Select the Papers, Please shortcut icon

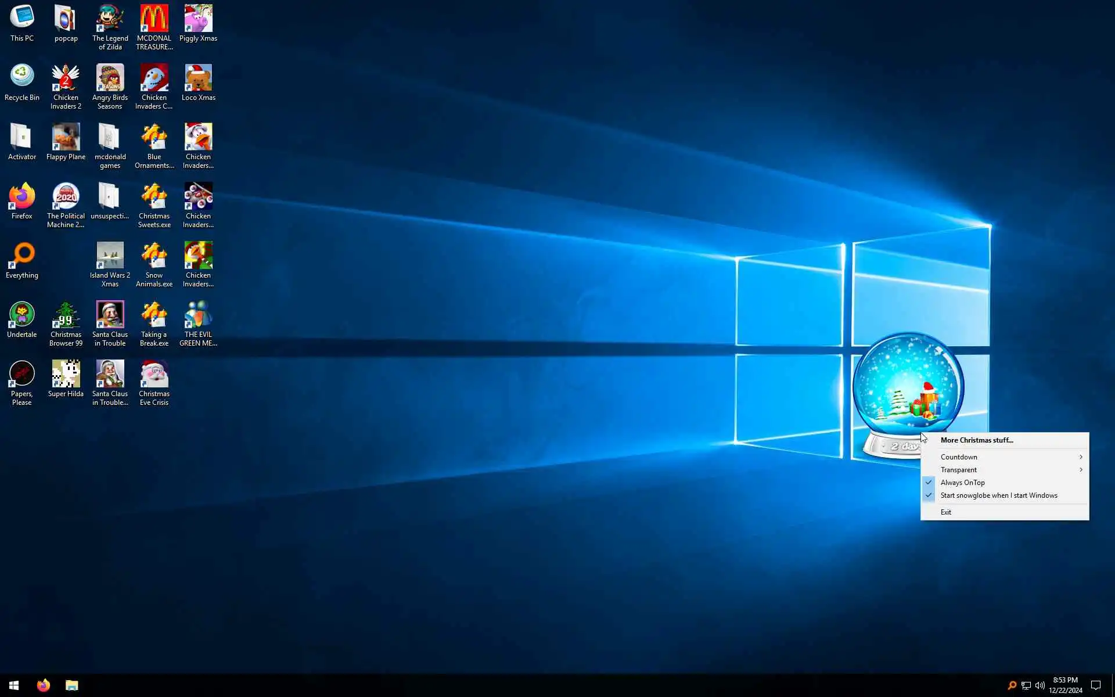tap(22, 375)
